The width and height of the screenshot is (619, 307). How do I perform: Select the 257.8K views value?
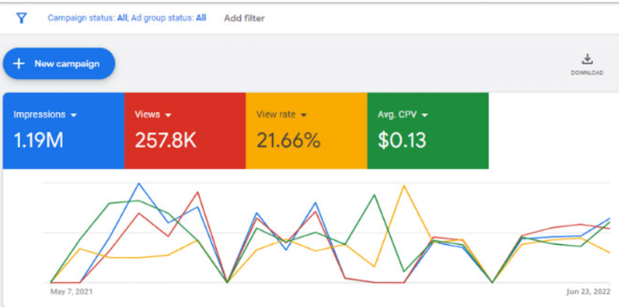165,140
